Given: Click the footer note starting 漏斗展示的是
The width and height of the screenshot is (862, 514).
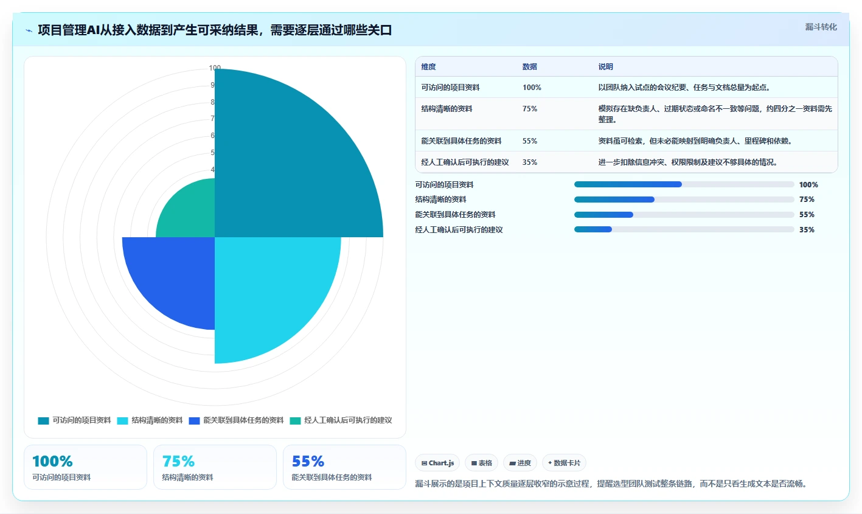Looking at the screenshot, I should [x=611, y=484].
